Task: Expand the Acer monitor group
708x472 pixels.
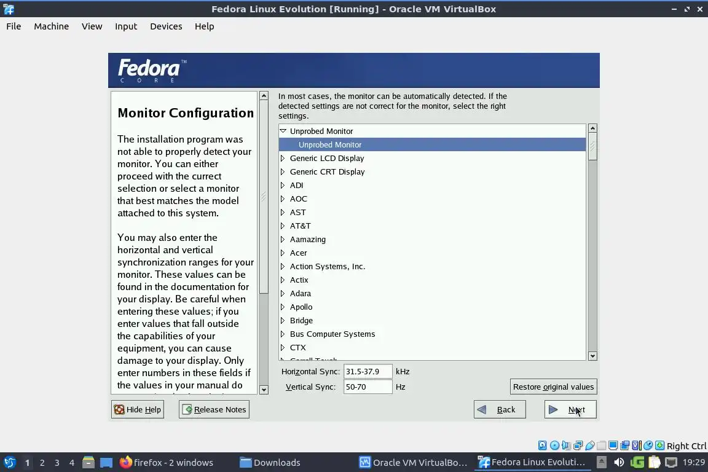Action: point(283,253)
